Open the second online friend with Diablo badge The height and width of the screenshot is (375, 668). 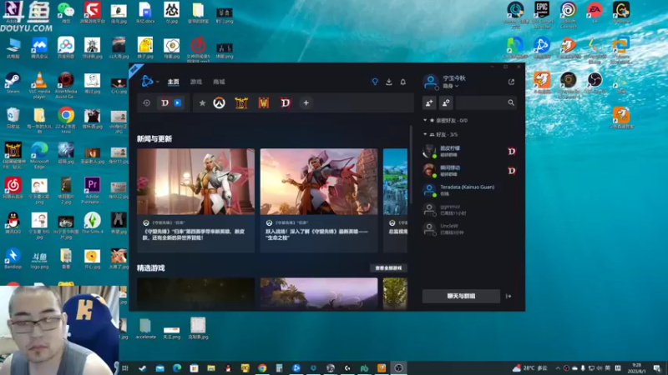click(469, 171)
